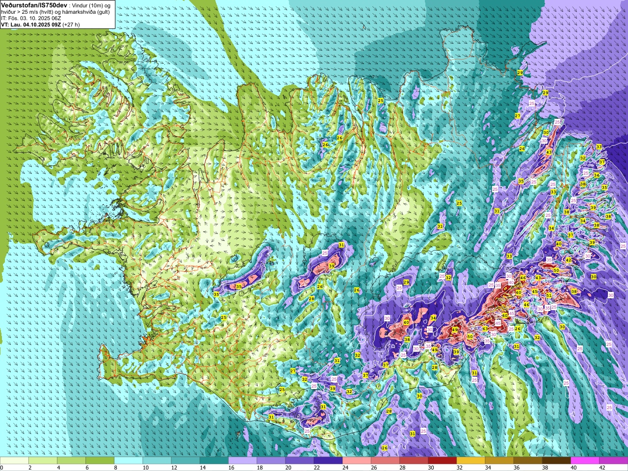Viewport: 628px width, 471px height.
Task: Click the legend tick label 20
Action: click(x=288, y=468)
